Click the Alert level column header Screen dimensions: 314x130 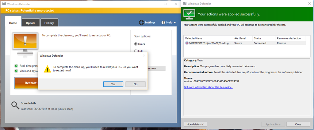pos(243,38)
